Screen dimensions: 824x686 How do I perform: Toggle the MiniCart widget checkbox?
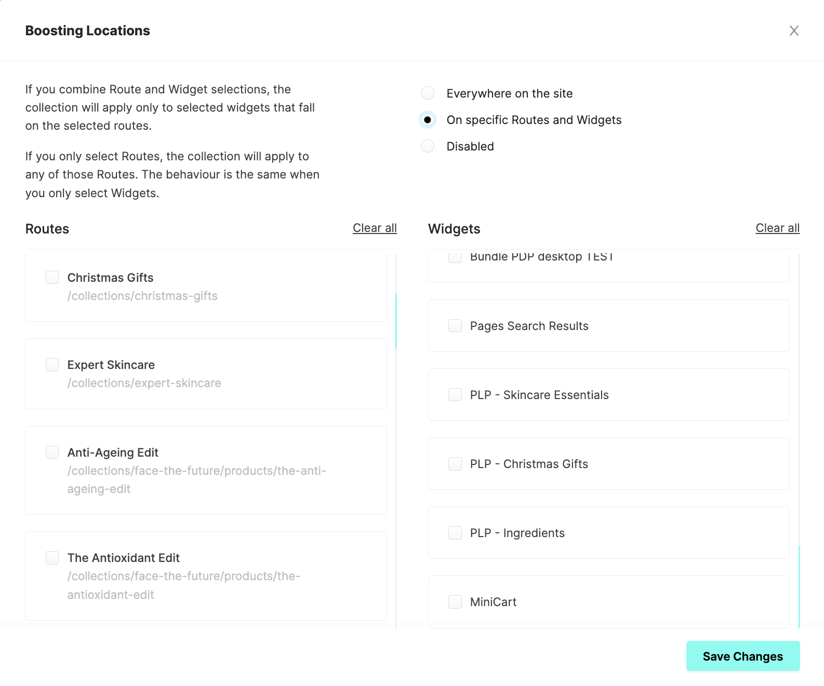click(x=455, y=602)
